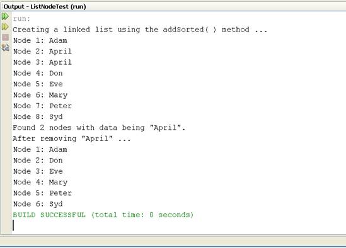Click the "Node 8: Syd" line
The width and height of the screenshot is (346, 248).
(x=38, y=117)
